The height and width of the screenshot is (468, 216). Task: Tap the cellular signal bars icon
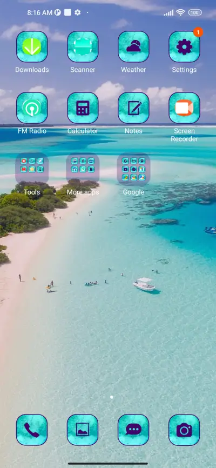(168, 12)
